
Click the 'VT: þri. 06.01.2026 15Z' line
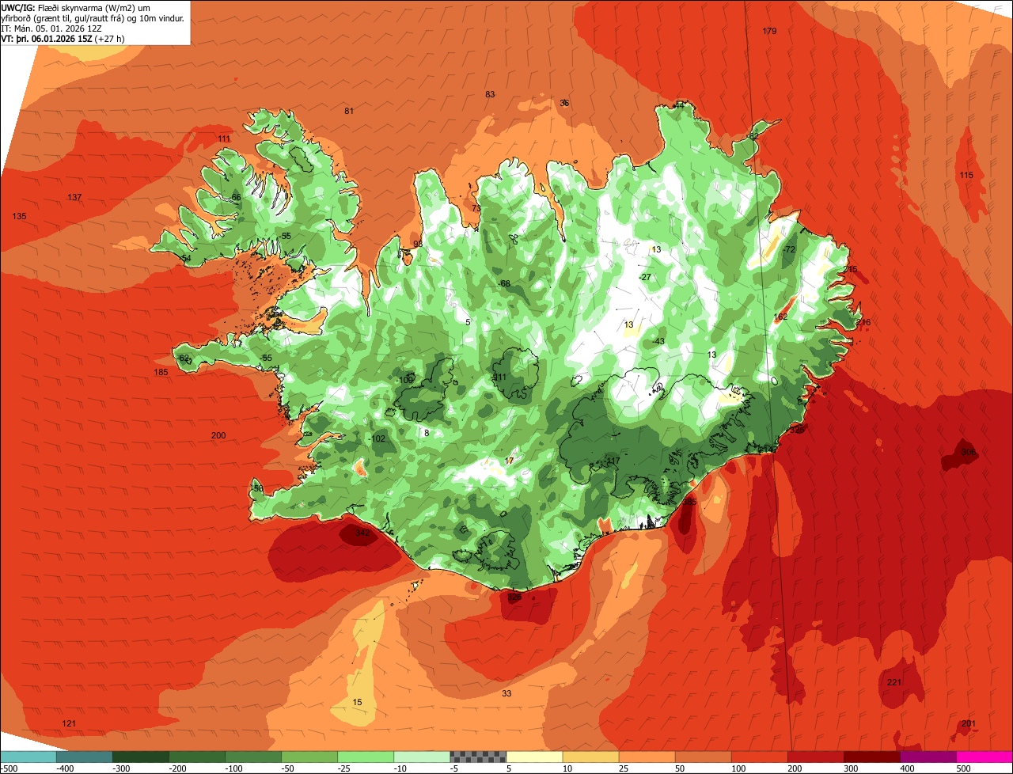tap(63, 38)
